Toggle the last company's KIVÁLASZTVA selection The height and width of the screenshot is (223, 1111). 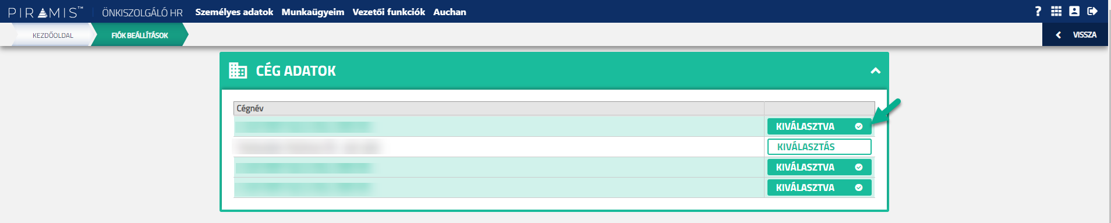pyautogui.click(x=819, y=187)
